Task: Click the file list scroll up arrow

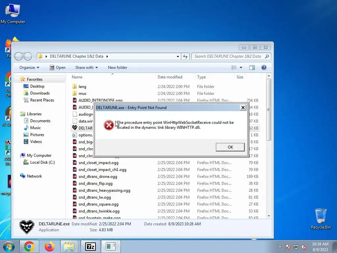Action: pyautogui.click(x=269, y=76)
